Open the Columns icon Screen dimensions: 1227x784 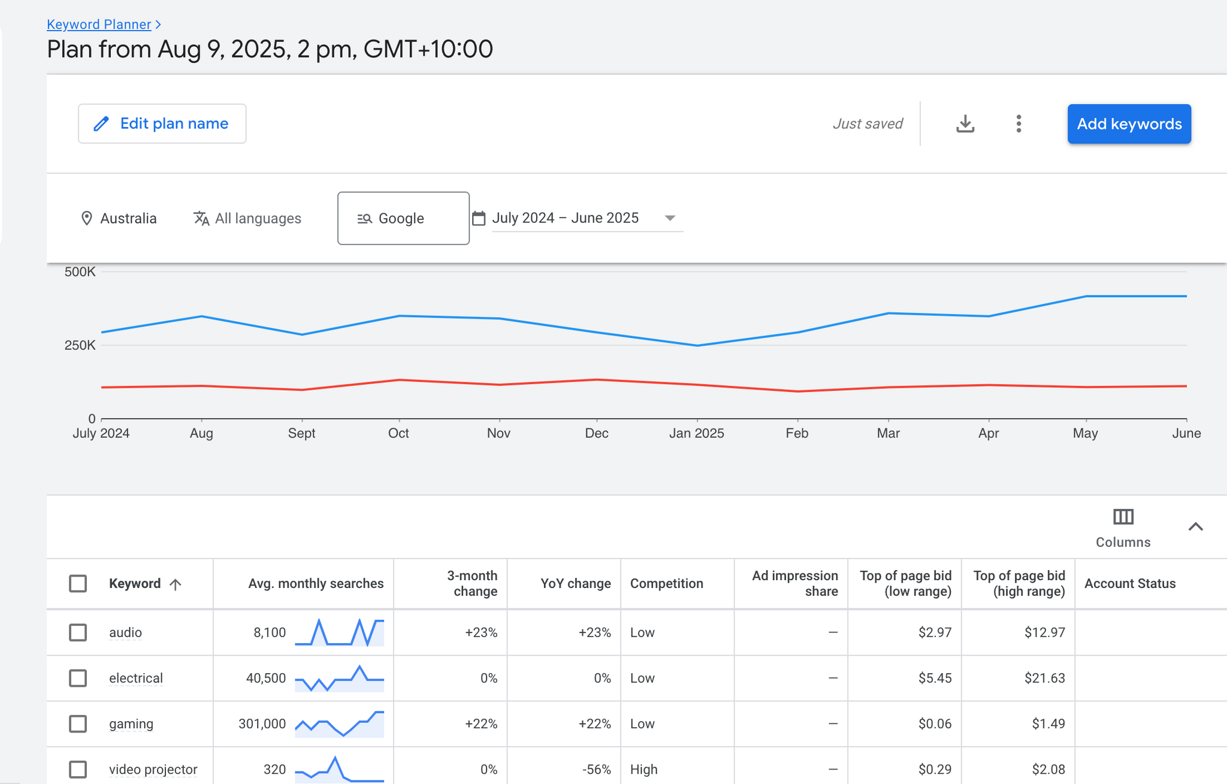(1123, 517)
